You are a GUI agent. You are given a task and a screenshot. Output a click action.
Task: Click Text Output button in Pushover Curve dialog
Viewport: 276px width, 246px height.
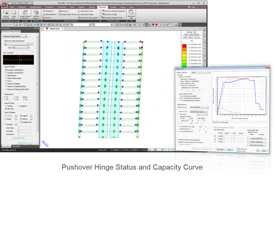220,150
